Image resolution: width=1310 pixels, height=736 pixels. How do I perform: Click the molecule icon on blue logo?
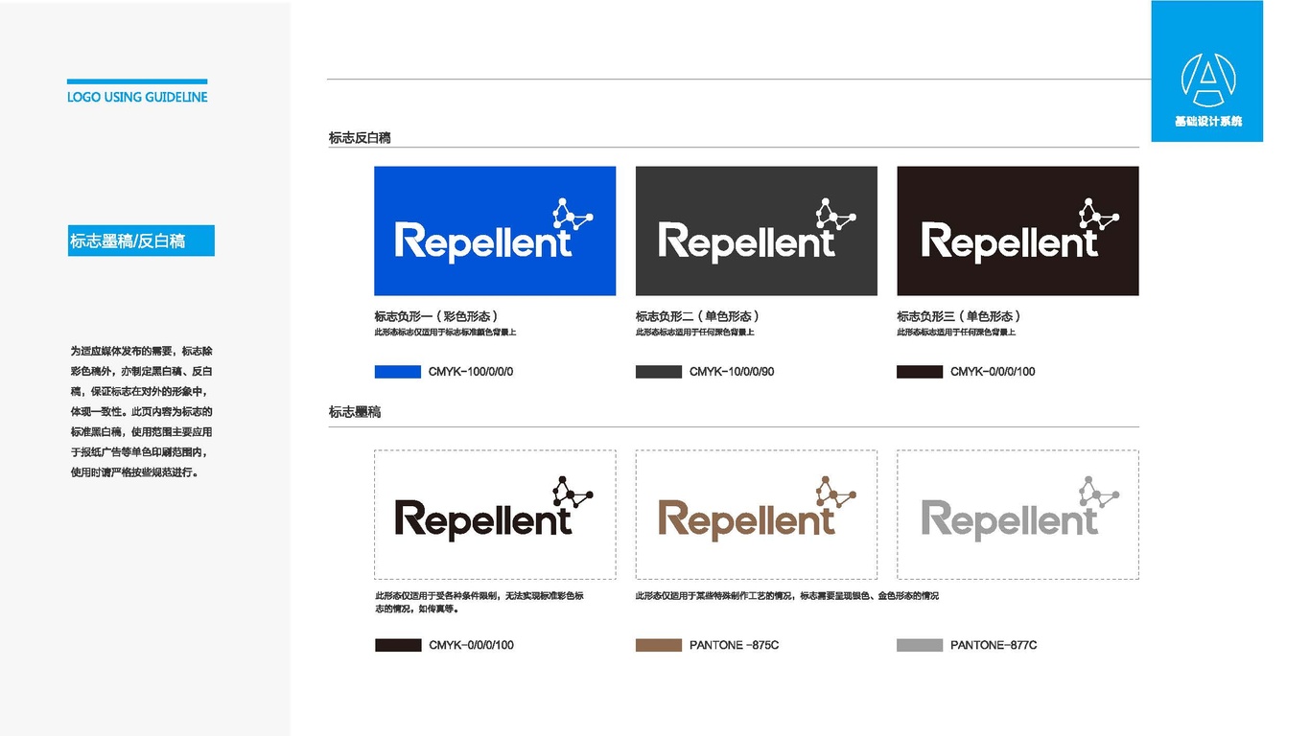click(x=573, y=214)
